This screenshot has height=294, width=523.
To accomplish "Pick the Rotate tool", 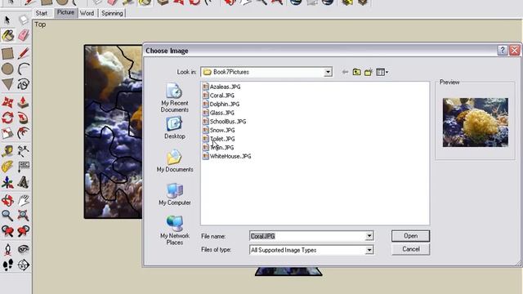I will [7, 118].
